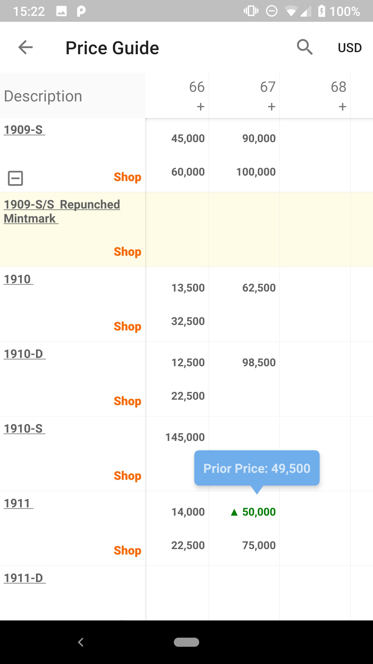Tap Shop in the 1909-S row
Image resolution: width=373 pixels, height=664 pixels.
pyautogui.click(x=127, y=177)
